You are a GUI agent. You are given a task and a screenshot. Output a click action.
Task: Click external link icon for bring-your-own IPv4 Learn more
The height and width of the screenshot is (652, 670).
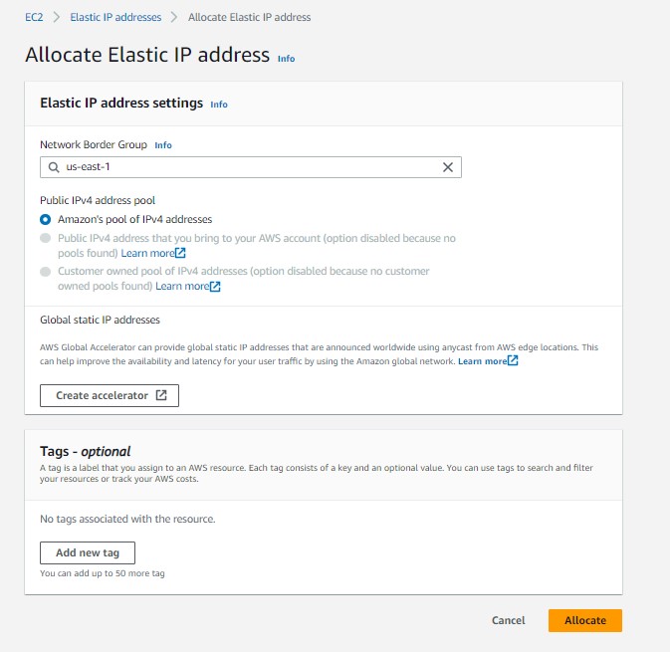tap(180, 253)
